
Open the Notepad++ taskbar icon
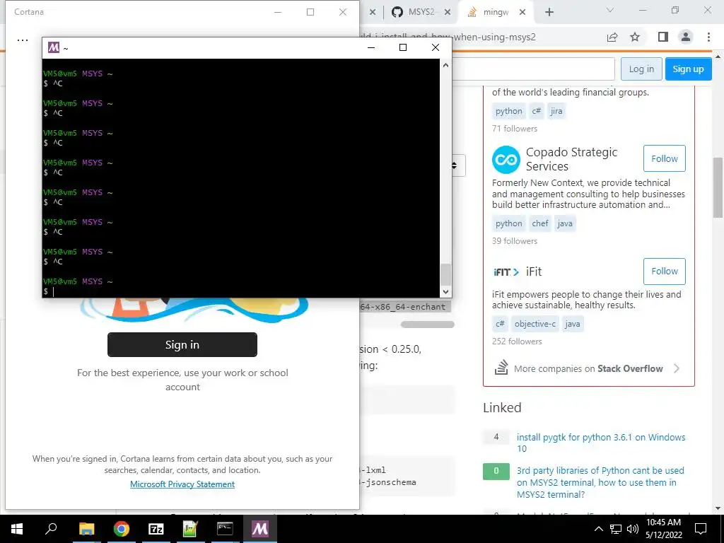(190, 529)
